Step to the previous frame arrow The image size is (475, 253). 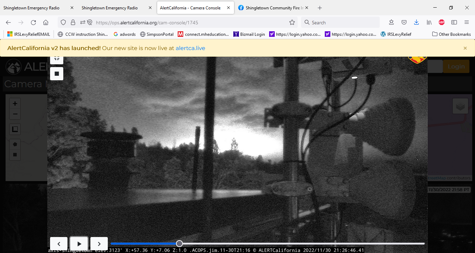coord(59,244)
